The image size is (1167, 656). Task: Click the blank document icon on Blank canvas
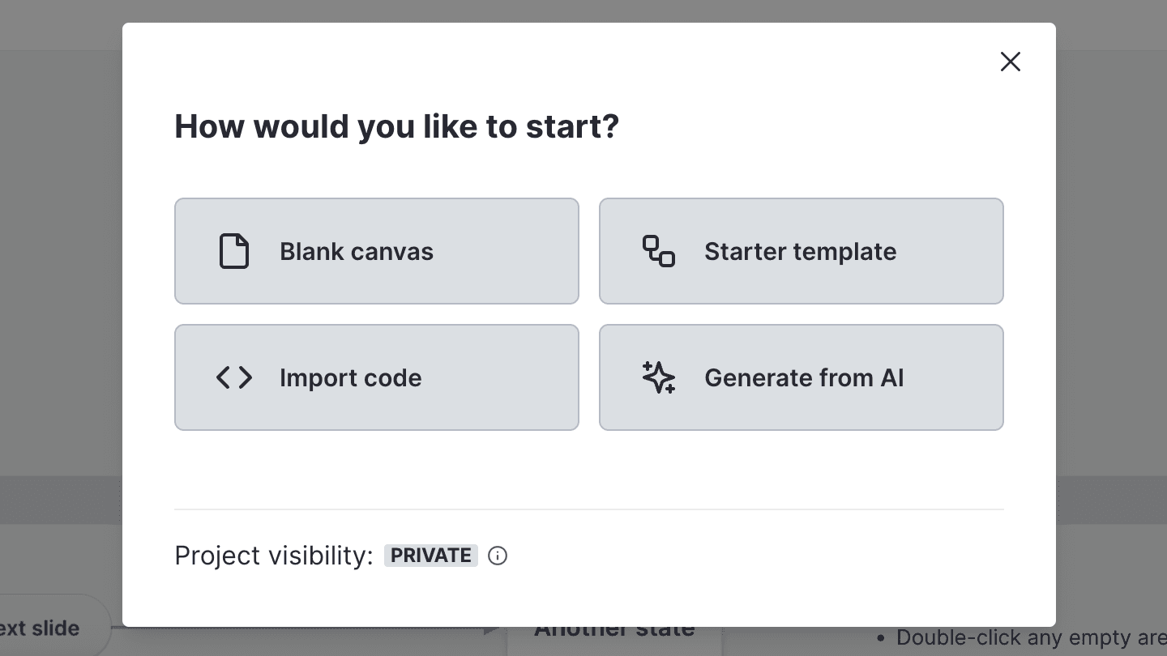[233, 251]
